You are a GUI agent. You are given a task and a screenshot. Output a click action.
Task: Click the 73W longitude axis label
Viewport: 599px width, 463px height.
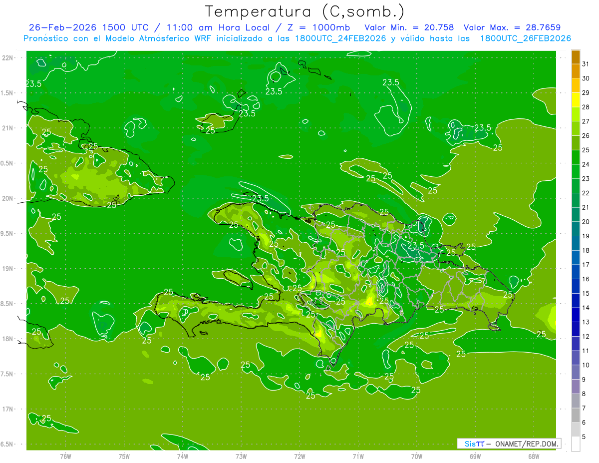tap(241, 457)
